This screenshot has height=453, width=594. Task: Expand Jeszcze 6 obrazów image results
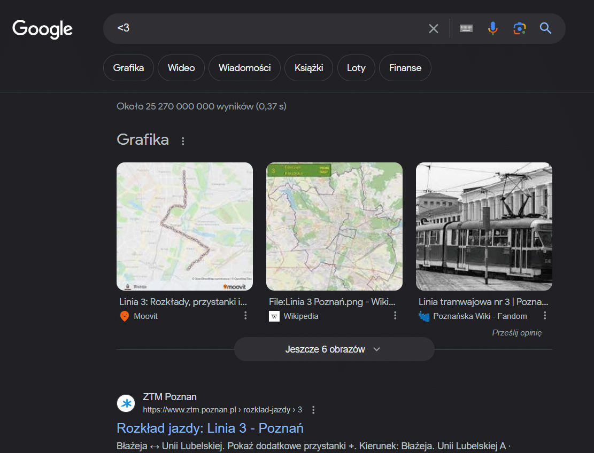[334, 349]
